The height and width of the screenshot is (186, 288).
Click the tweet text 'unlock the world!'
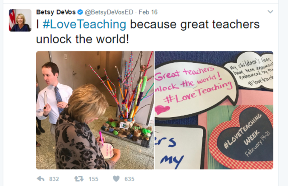(83, 39)
